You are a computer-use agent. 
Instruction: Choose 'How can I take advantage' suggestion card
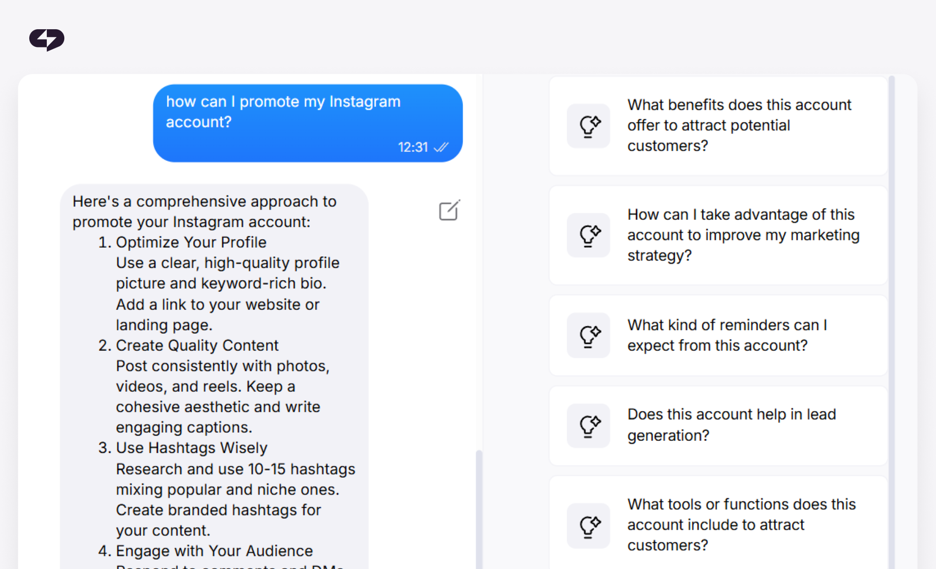coord(718,235)
